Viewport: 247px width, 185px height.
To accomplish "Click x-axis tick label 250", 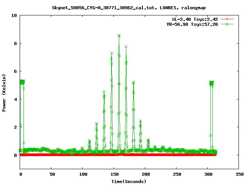I will (177, 174).
